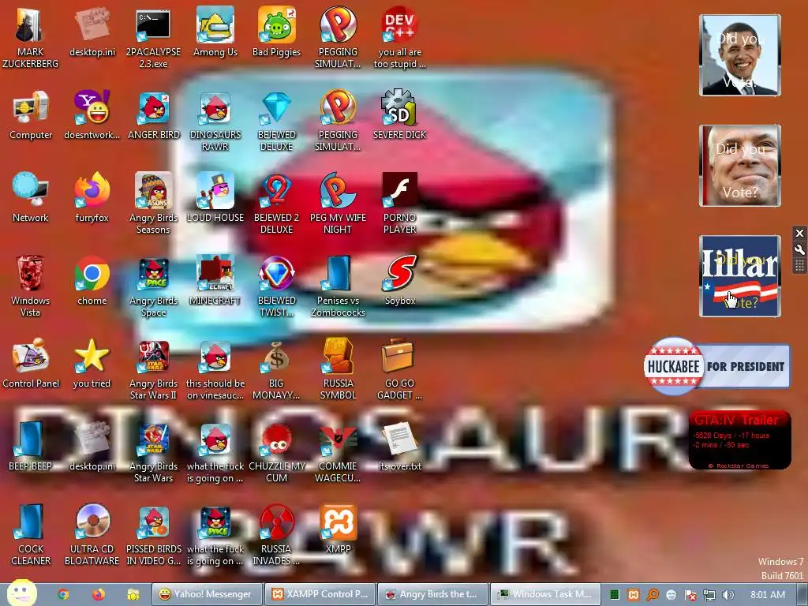This screenshot has height=606, width=808.
Task: Open Angry Birds Star Wars II shortcut
Action: (154, 369)
